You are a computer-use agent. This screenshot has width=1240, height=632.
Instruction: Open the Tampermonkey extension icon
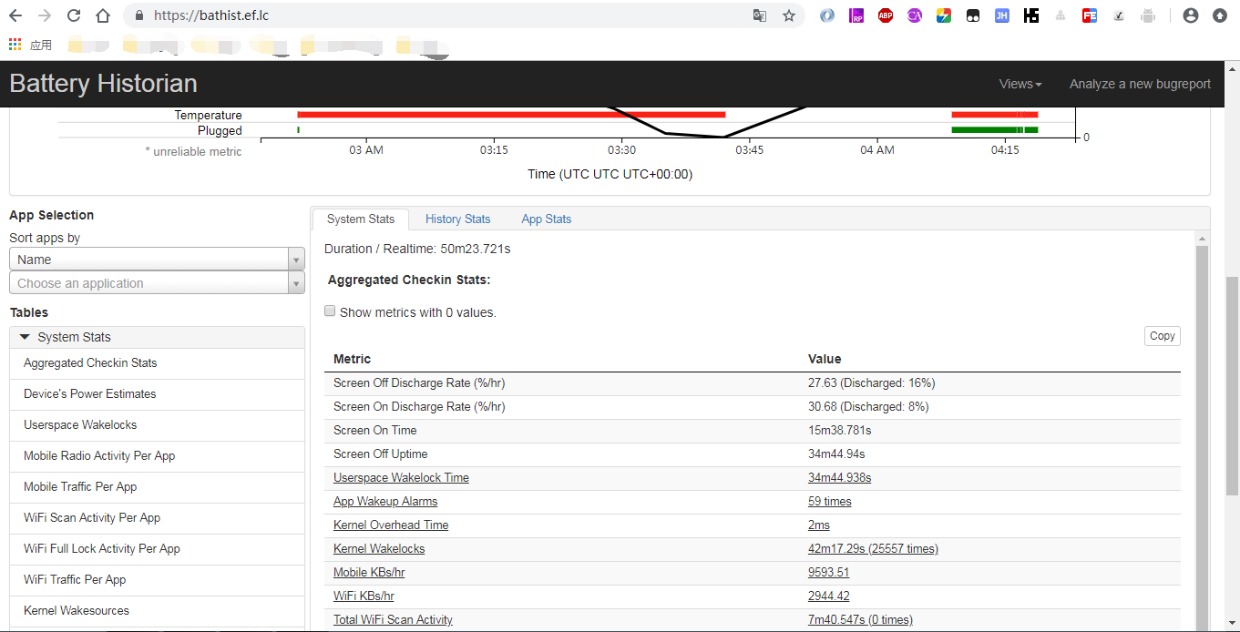[x=973, y=15]
